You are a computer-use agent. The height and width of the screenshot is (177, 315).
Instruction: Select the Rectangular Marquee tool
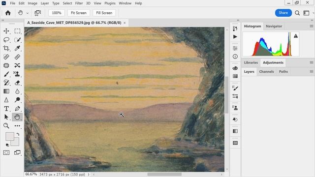click(17, 31)
